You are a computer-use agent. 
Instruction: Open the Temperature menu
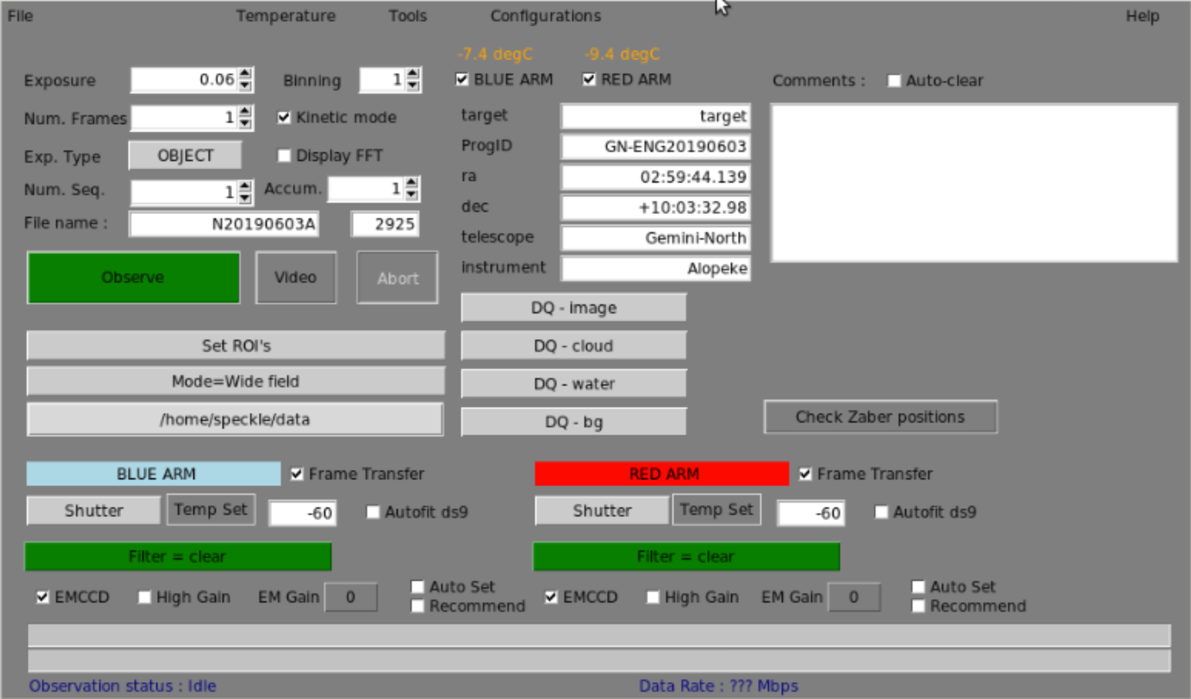click(285, 15)
